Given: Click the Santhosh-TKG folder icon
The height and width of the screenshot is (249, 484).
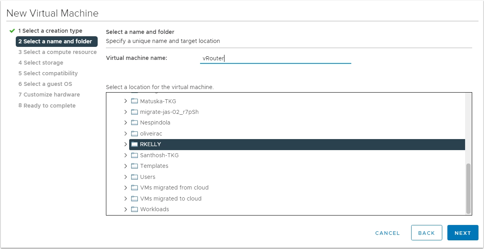Looking at the screenshot, I should click(134, 155).
